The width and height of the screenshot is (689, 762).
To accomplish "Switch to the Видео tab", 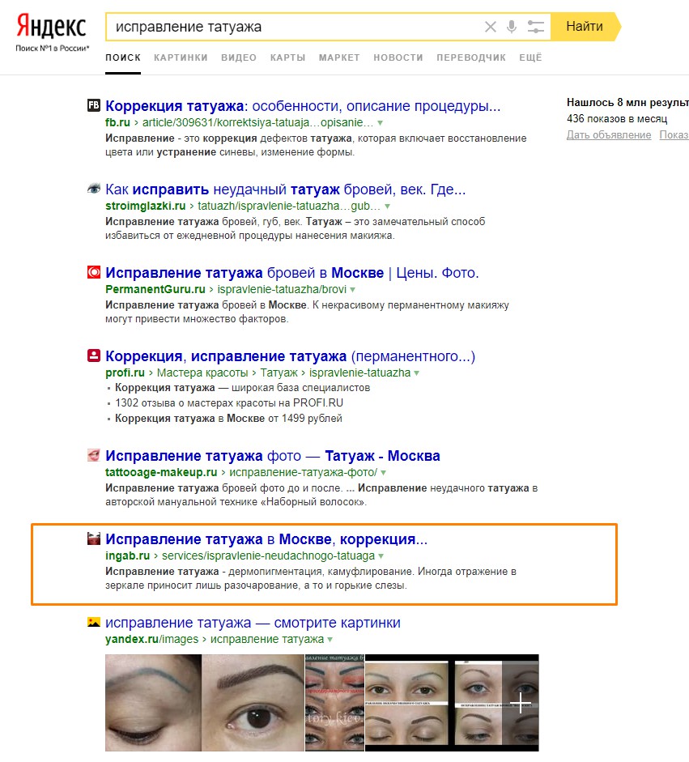I will pyautogui.click(x=239, y=57).
